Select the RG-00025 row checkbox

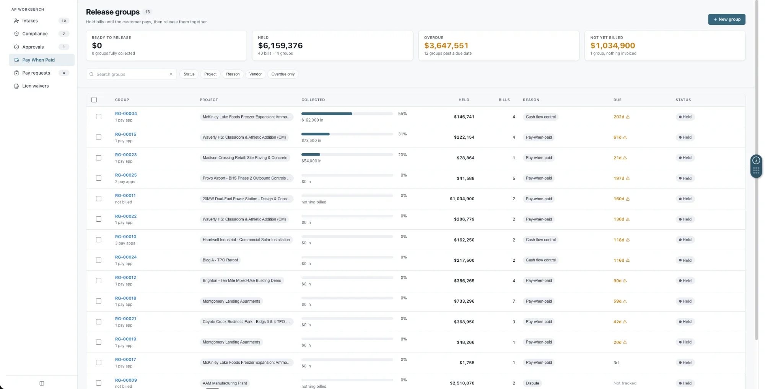click(x=99, y=178)
